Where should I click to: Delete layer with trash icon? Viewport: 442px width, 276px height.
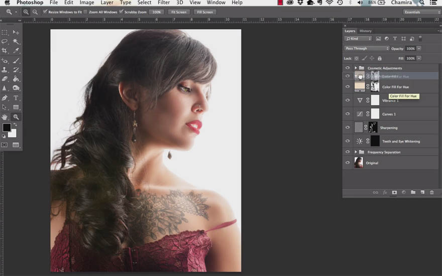(x=431, y=192)
